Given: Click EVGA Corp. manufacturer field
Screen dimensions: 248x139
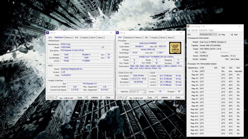Looking at the screenshot, I should 86,44.
